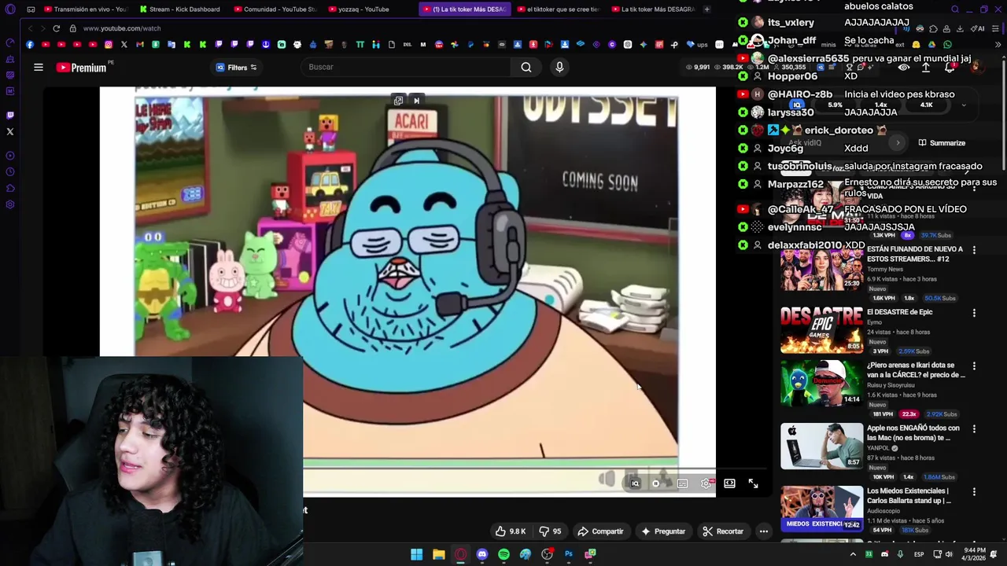The width and height of the screenshot is (1007, 566).
Task: Reload the page in the browser
Action: click(x=57, y=28)
